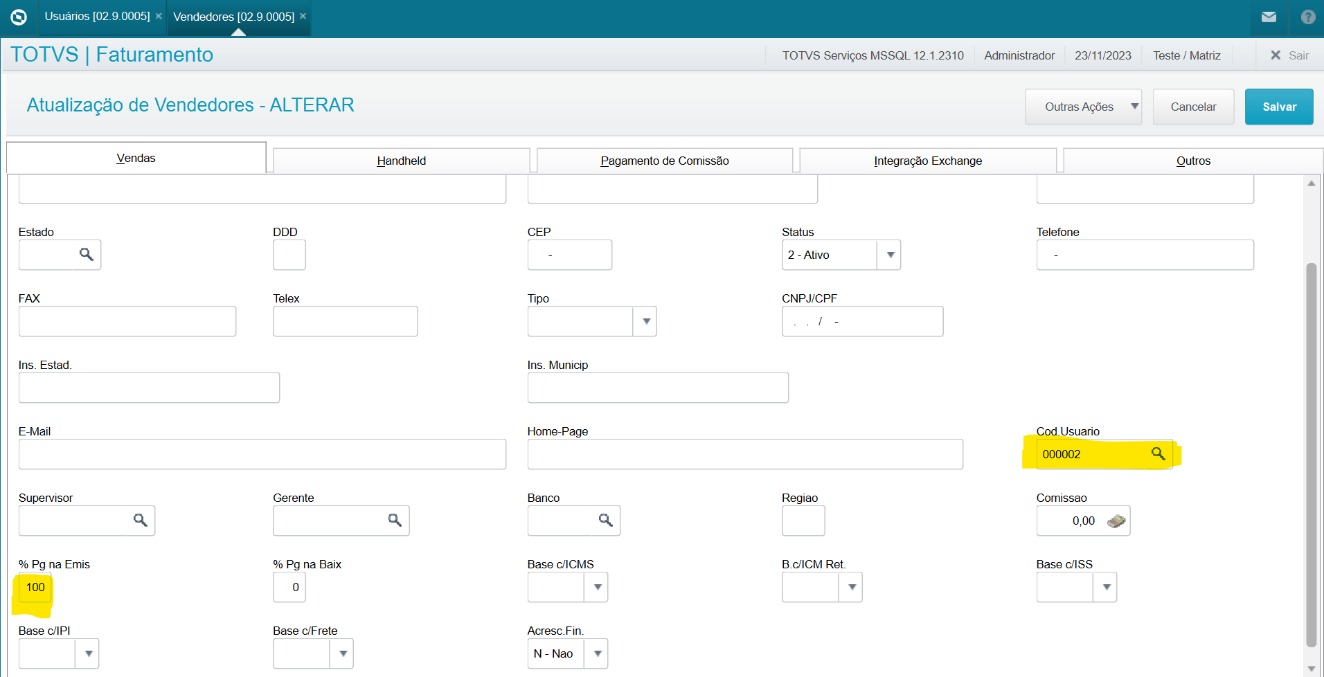Focus the Ins. Estad. input field
Screen dimensions: 1324x677
pyautogui.click(x=149, y=388)
